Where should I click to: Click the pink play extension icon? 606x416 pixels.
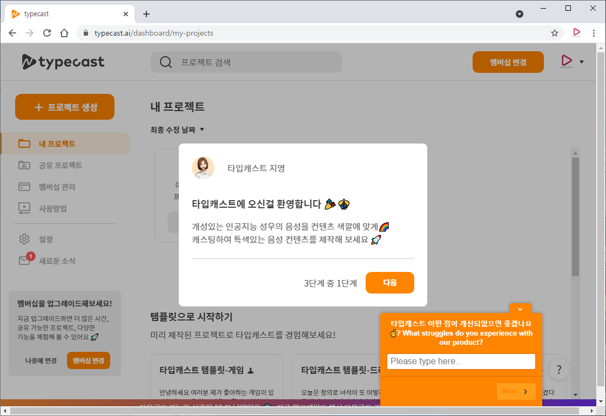click(x=576, y=32)
